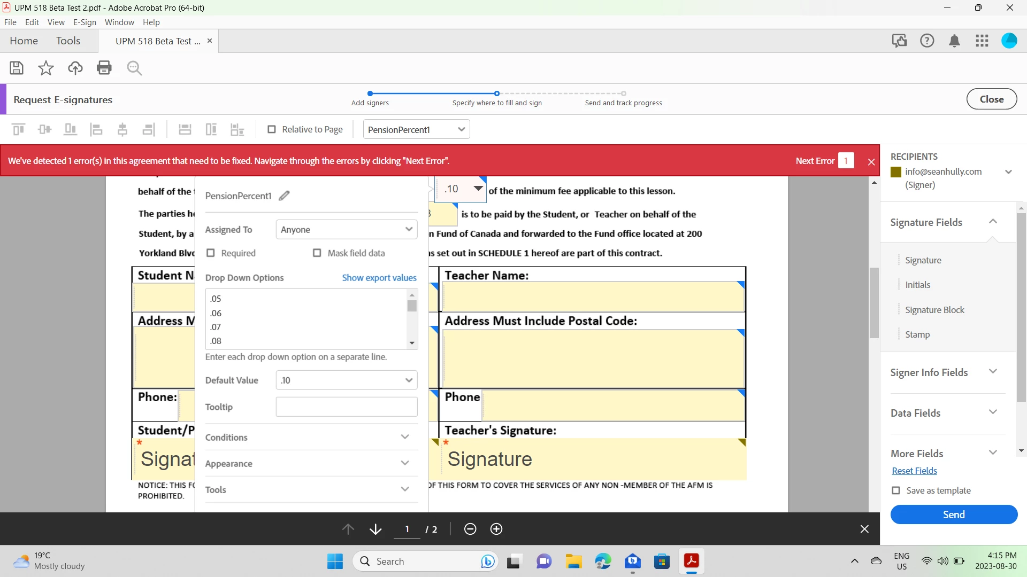Open the Assigned To dropdown
This screenshot has height=577, width=1027.
point(346,230)
